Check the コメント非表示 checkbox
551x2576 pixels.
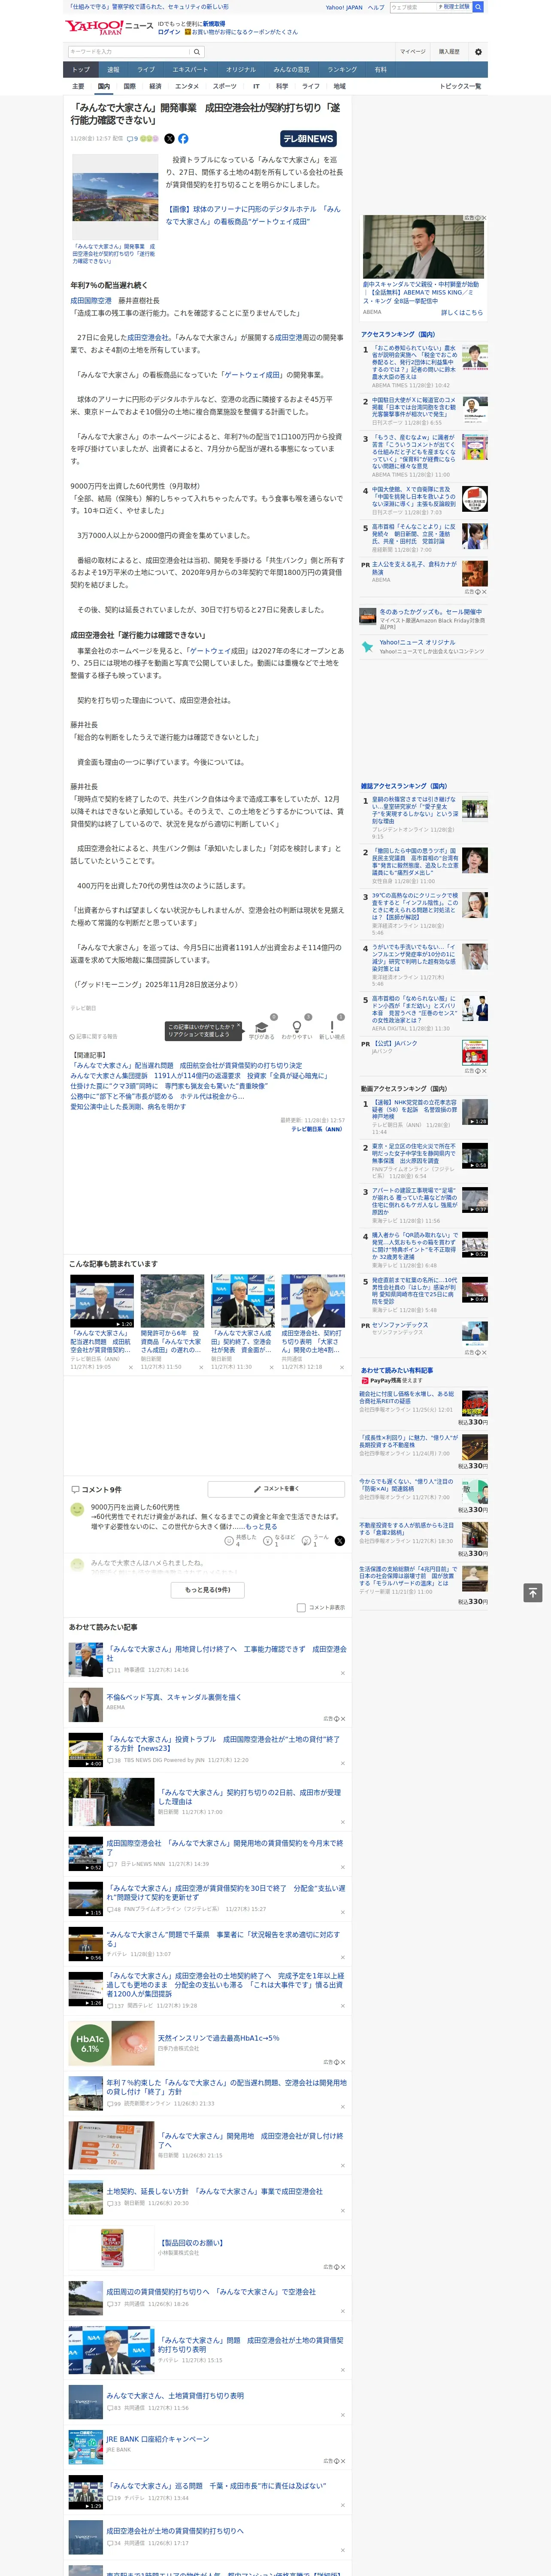301,1608
